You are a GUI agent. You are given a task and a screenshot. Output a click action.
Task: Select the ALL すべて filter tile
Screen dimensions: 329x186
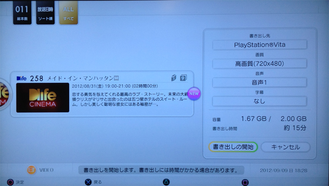68,13
